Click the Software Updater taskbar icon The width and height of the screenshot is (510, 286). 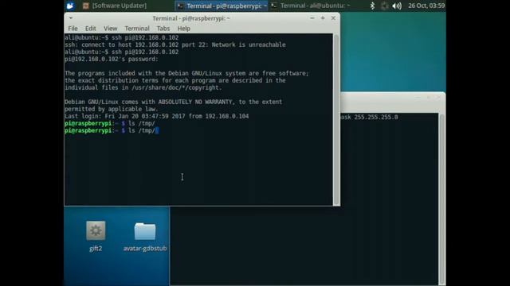(85, 6)
